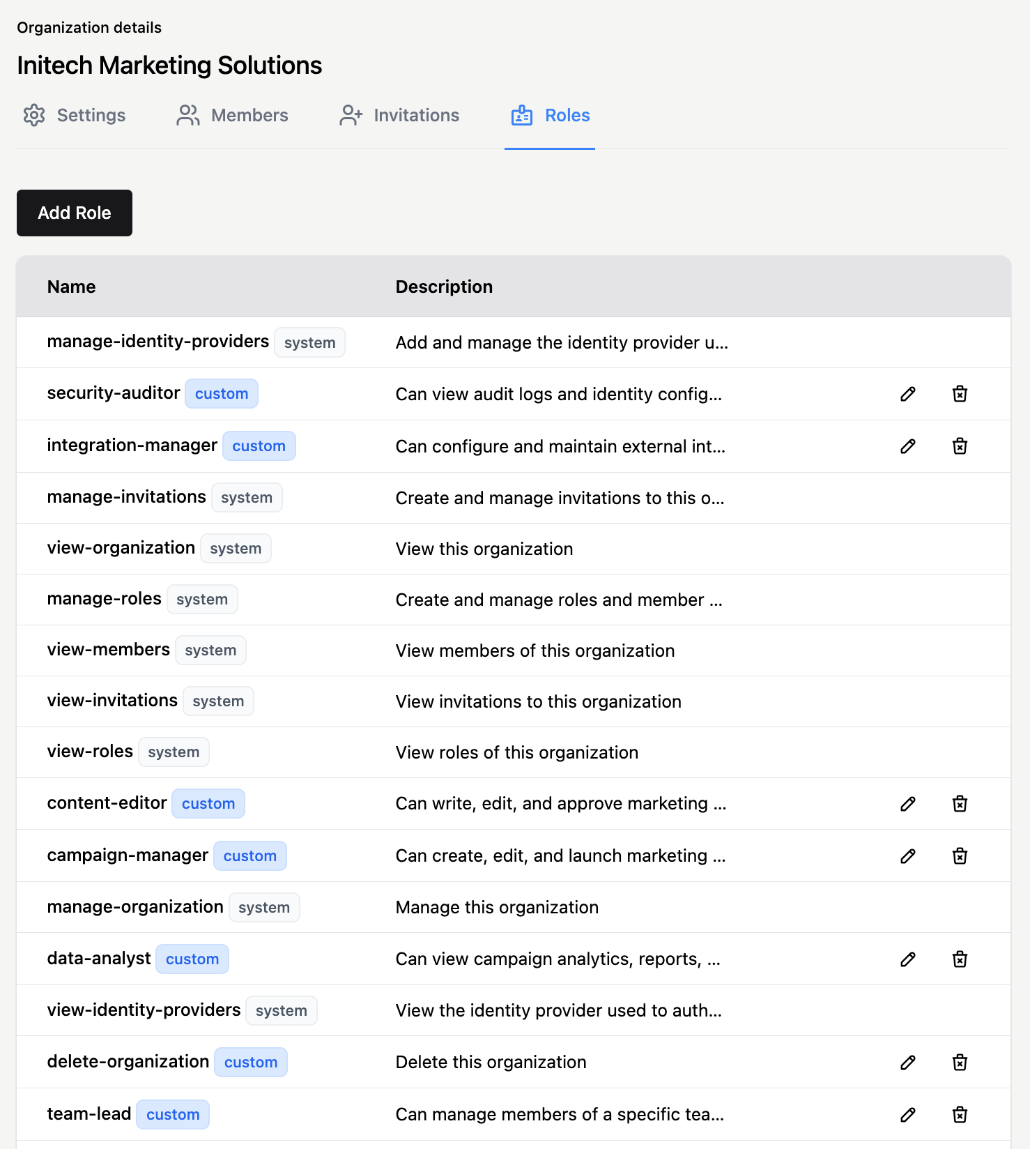Click description 'Create and manage roles and member ...'
The height and width of the screenshot is (1149, 1030).
click(x=559, y=600)
